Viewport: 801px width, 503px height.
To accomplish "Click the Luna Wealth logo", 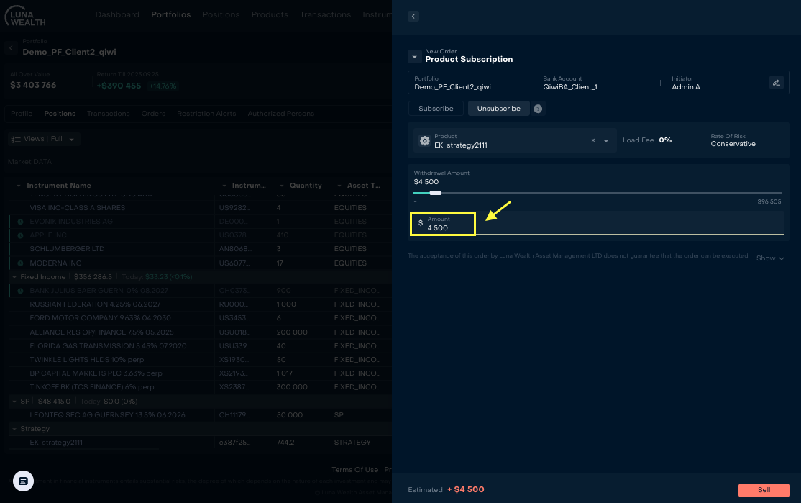I will pyautogui.click(x=26, y=15).
